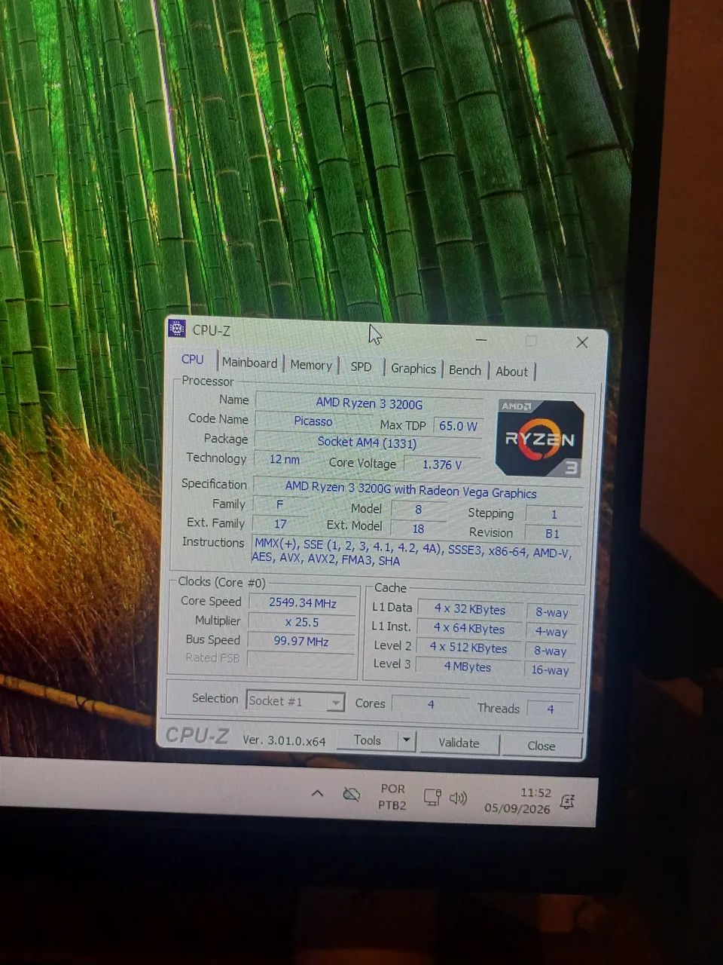Viewport: 723px width, 965px height.
Task: Click the POR PTB2 language indicator
Action: [392, 797]
